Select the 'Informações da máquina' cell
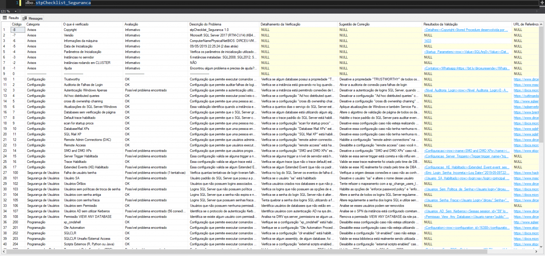Image resolution: width=545 pixels, height=256 pixels. tap(92, 41)
